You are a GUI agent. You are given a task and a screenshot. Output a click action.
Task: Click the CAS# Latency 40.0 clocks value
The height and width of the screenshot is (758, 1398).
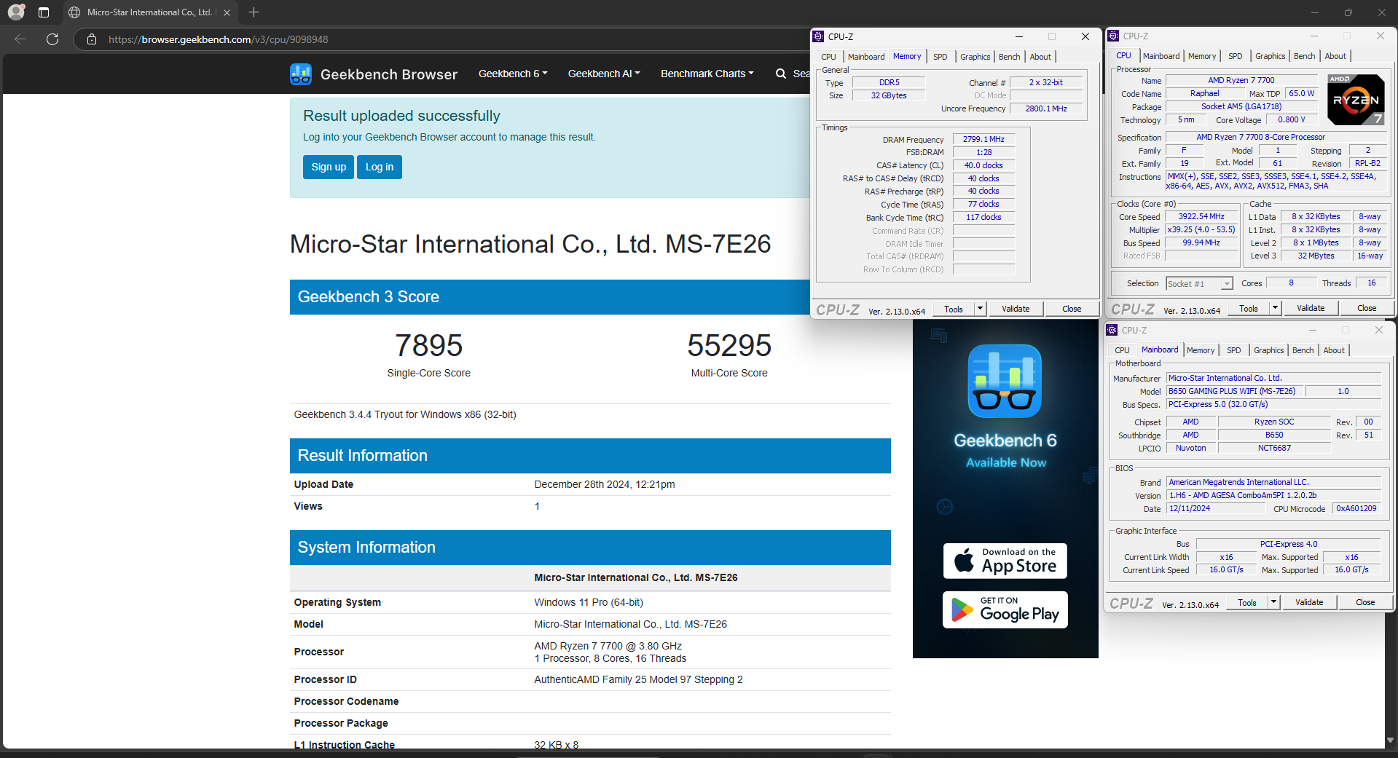click(983, 166)
